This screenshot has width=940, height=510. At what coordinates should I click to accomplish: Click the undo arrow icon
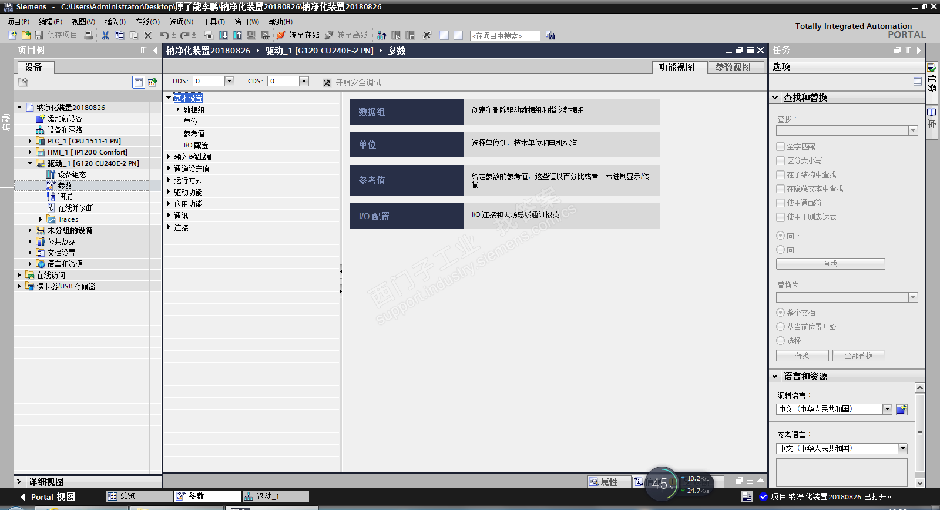tap(164, 35)
